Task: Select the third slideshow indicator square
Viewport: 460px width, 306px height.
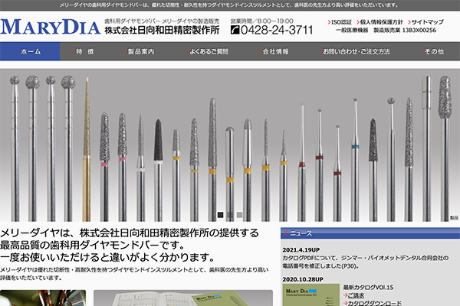Action: pyautogui.click(x=240, y=215)
